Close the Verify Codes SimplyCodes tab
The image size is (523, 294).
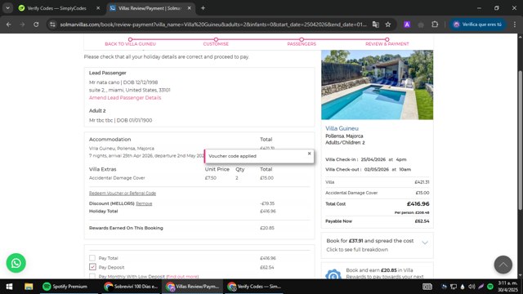coord(98,8)
